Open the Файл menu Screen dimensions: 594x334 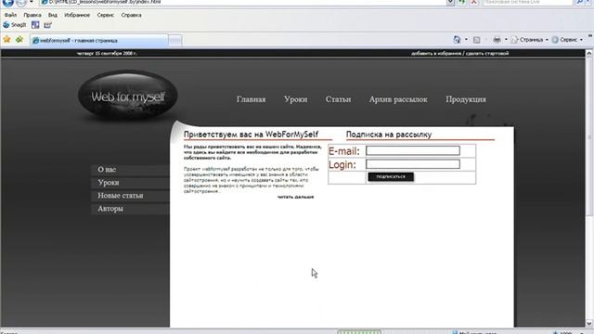click(x=10, y=15)
